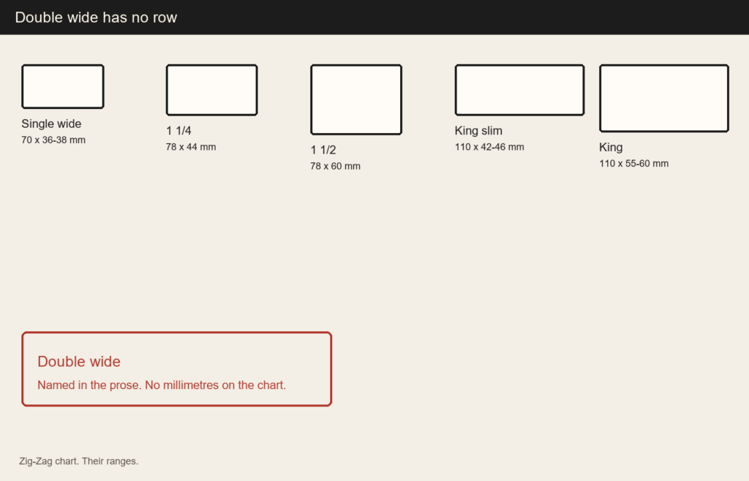Click the "King" size label

click(611, 148)
